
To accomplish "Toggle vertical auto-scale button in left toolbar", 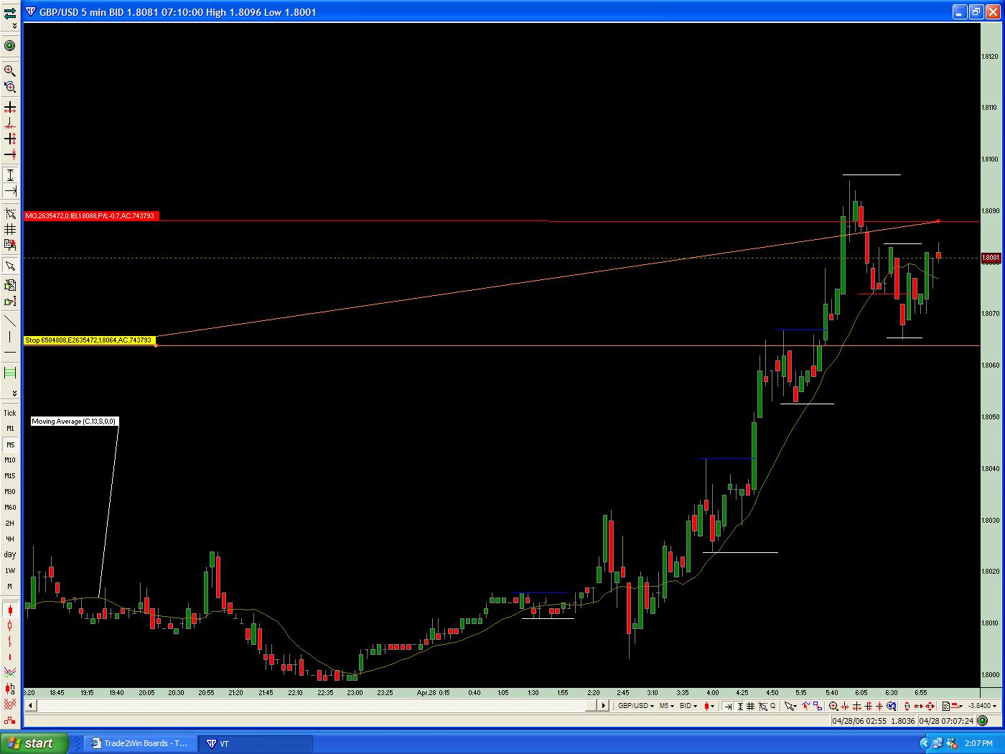I will click(x=10, y=174).
